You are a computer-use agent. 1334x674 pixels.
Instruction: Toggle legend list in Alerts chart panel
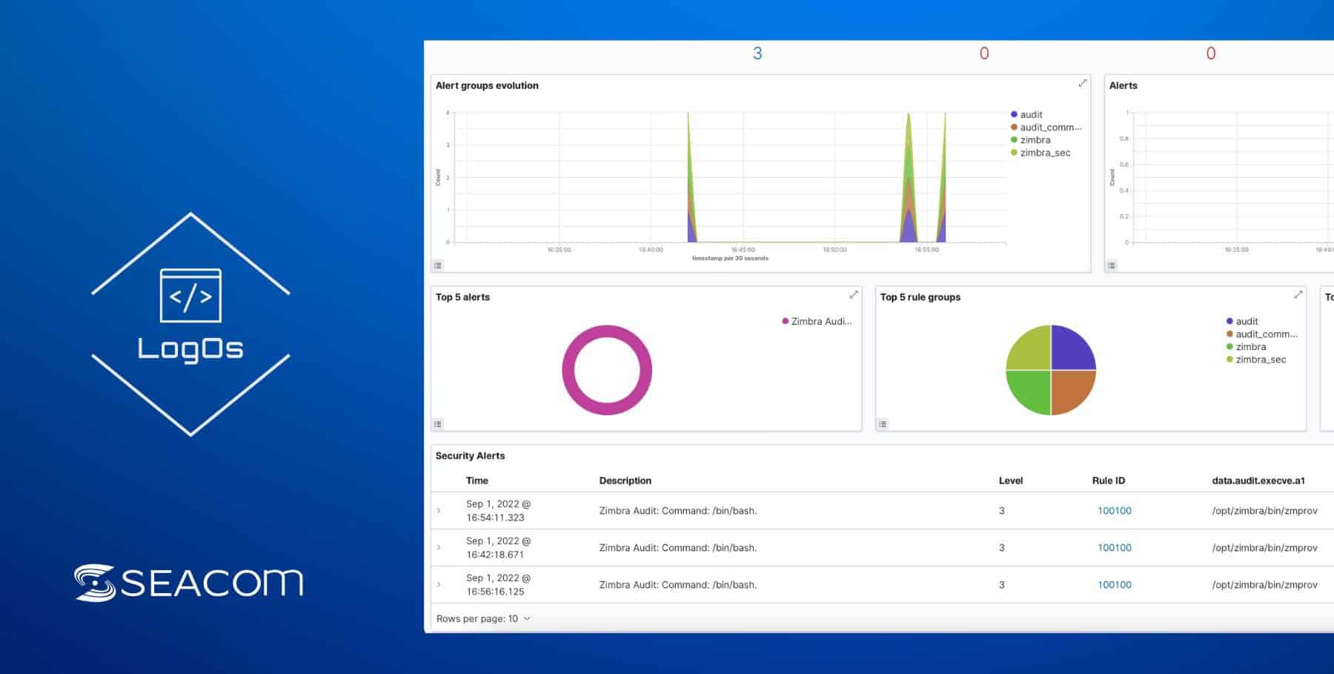(x=1112, y=265)
